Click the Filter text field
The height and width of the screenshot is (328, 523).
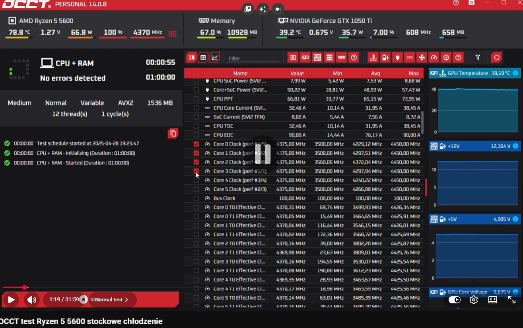click(x=254, y=58)
